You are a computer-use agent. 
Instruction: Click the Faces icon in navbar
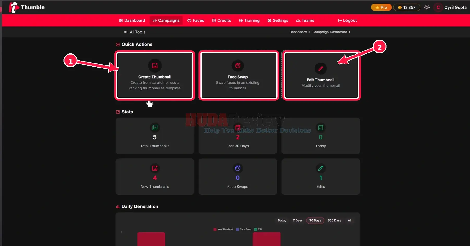(189, 20)
